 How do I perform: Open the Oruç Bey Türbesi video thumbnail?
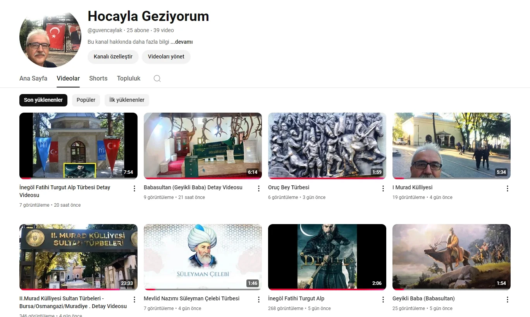[x=327, y=146]
